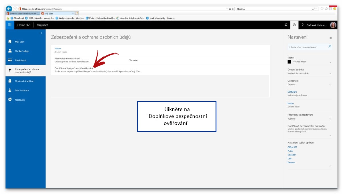Open Pošta – Helena.Gazdova favorites bookmark
This screenshot has width=343, height=194.
(x=100, y=18)
